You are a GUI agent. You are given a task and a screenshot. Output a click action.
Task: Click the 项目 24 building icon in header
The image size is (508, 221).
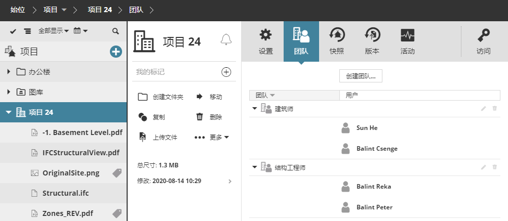(x=144, y=41)
